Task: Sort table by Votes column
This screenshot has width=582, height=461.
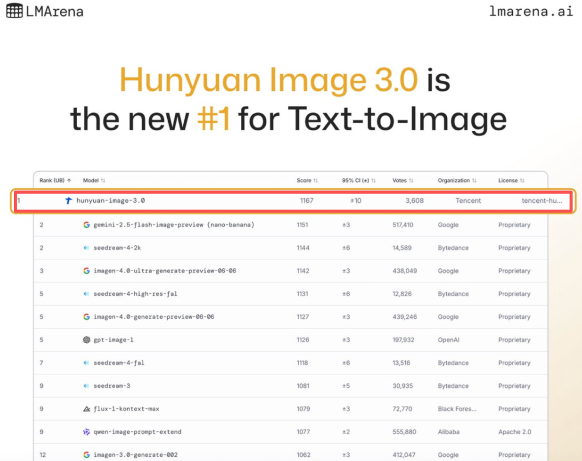Action: (x=403, y=180)
